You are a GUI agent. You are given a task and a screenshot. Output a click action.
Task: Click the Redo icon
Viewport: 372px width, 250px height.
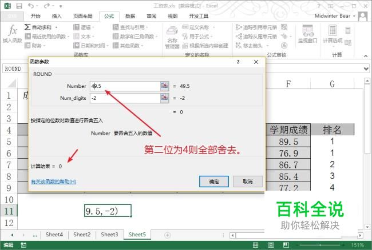pyautogui.click(x=47, y=6)
